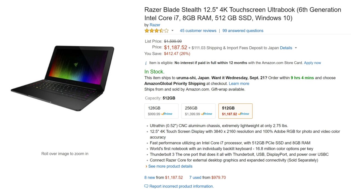Open the 99 answered questions link
351x190 pixels.
click(243, 31)
